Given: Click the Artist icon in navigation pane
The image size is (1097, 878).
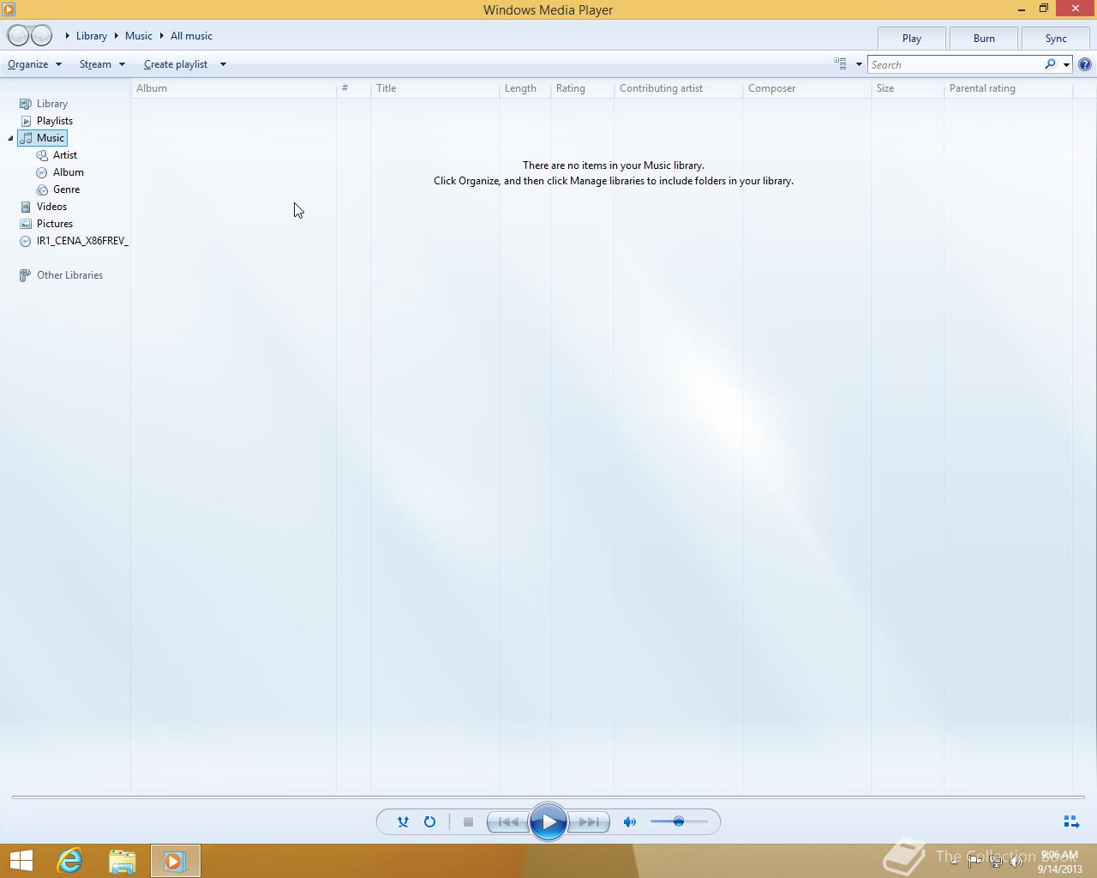Looking at the screenshot, I should 42,155.
